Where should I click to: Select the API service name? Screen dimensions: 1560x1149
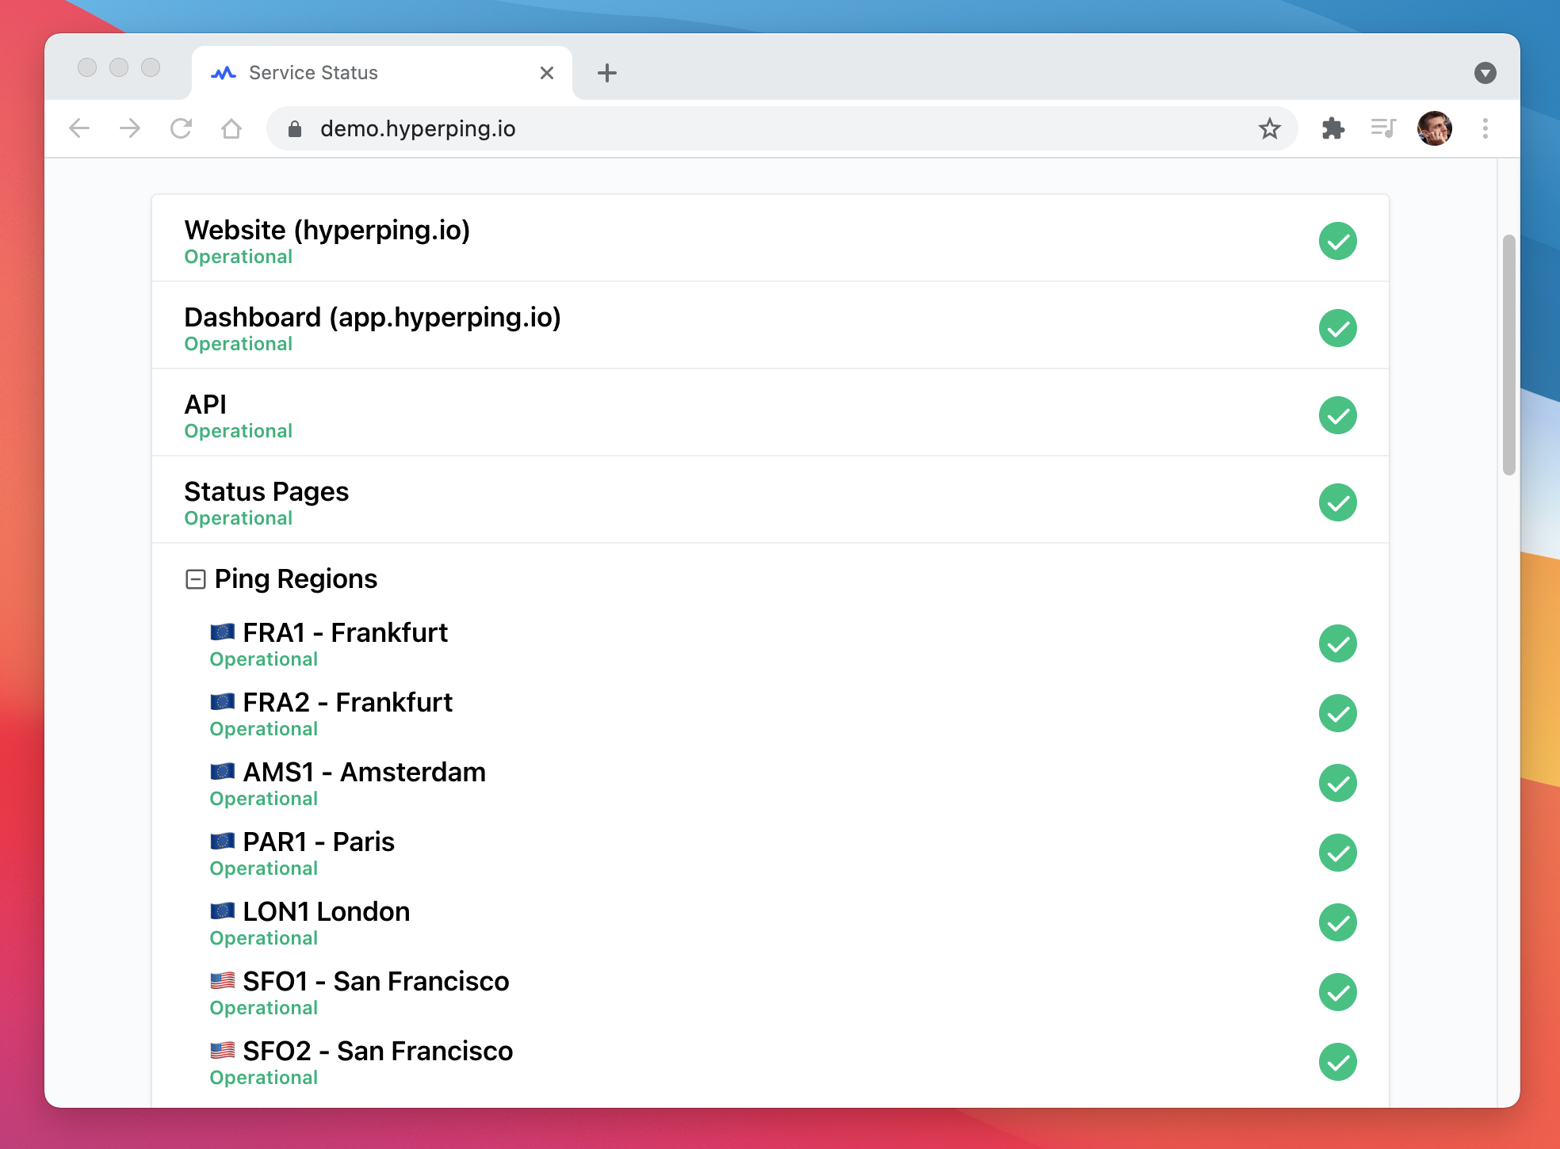(205, 405)
